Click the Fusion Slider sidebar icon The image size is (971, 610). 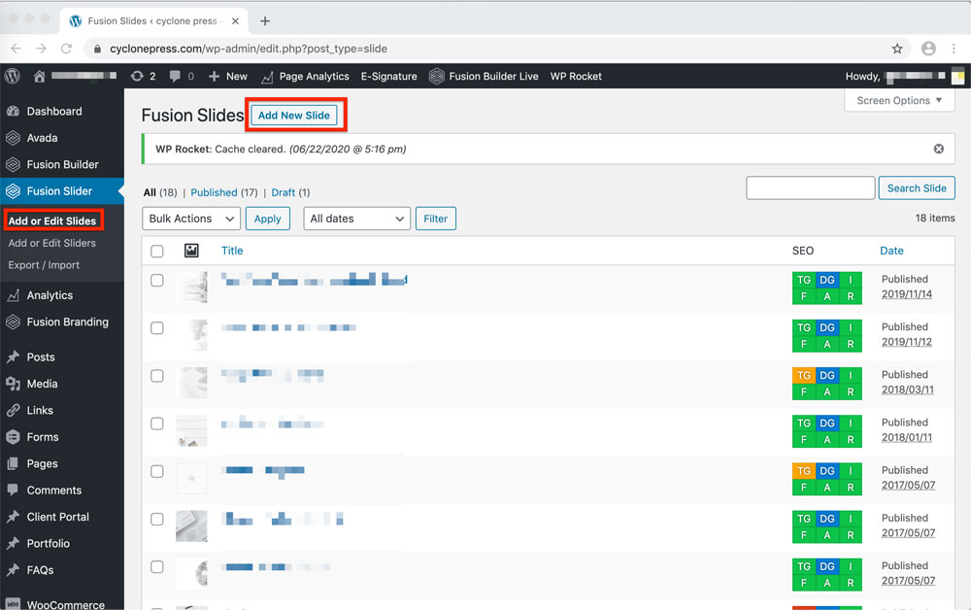pyautogui.click(x=13, y=191)
